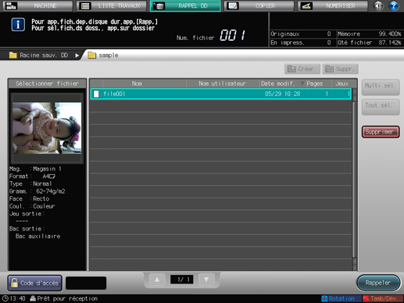This screenshot has height=303, width=404.
Task: Open help with question mark icon
Action: coord(394,5)
